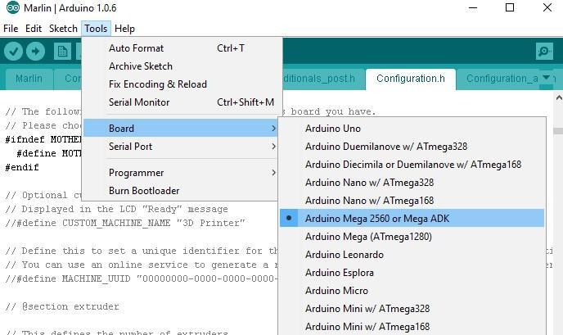Click the Upload arrow toolbar icon
The width and height of the screenshot is (563, 335).
coord(36,52)
